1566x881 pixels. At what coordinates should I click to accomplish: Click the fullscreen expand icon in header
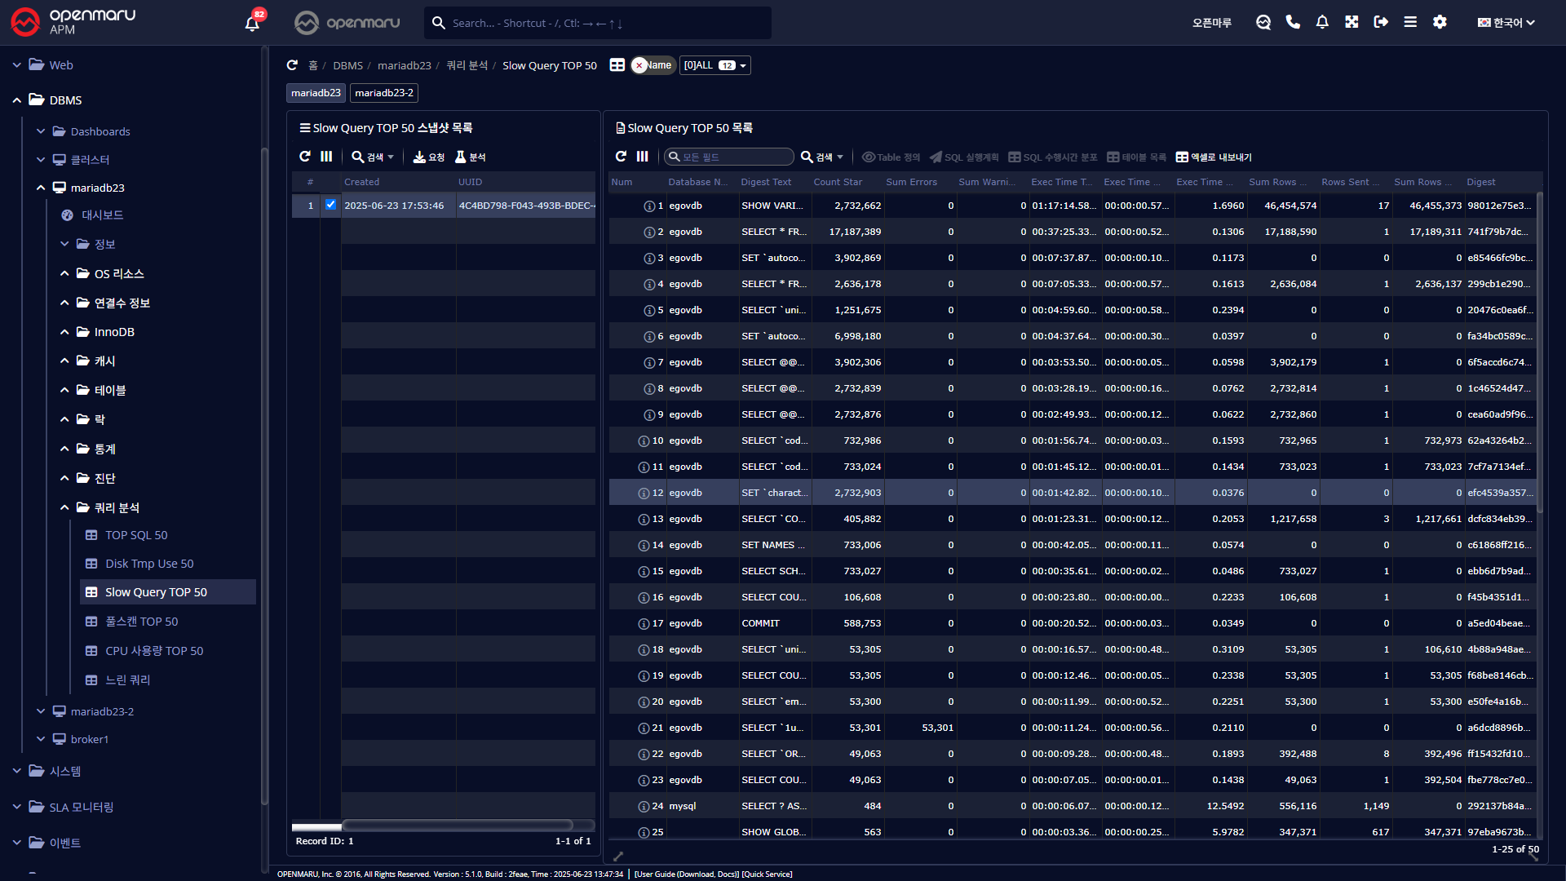[1351, 22]
